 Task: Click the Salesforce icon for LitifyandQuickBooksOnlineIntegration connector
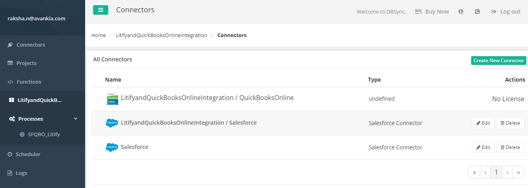coord(112,123)
